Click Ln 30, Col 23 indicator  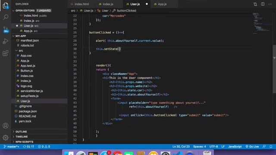181,146
